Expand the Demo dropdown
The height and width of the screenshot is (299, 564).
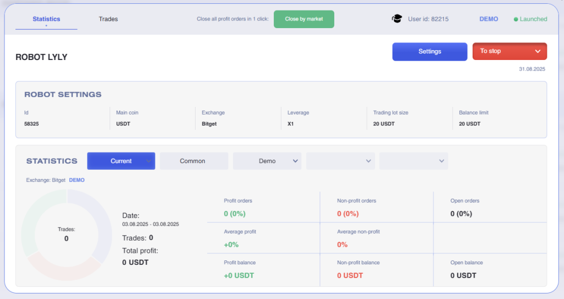click(x=267, y=161)
